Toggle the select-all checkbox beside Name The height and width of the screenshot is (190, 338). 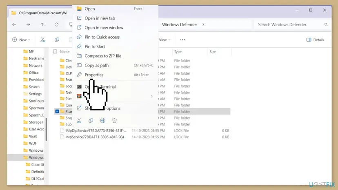tap(55, 52)
